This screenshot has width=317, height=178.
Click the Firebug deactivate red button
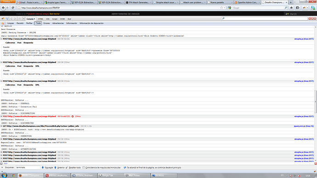click(315, 18)
